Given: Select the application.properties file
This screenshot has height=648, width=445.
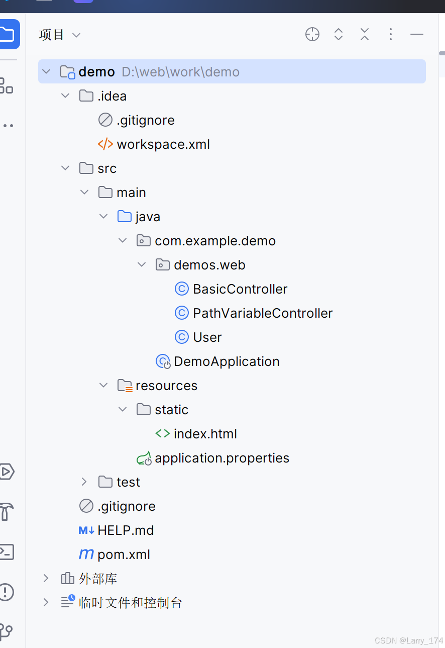Looking at the screenshot, I should pos(221,458).
